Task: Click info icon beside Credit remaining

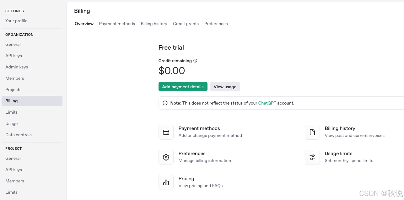Action: [195, 61]
